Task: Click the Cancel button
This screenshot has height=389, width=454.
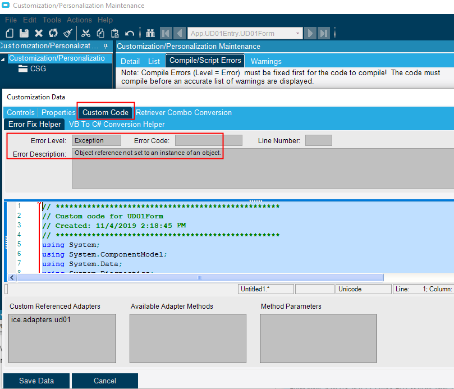Action: [105, 381]
